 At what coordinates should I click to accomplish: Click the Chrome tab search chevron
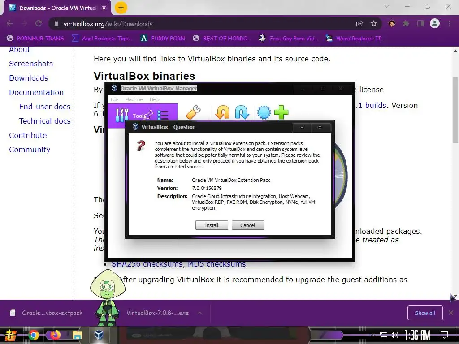click(387, 6)
